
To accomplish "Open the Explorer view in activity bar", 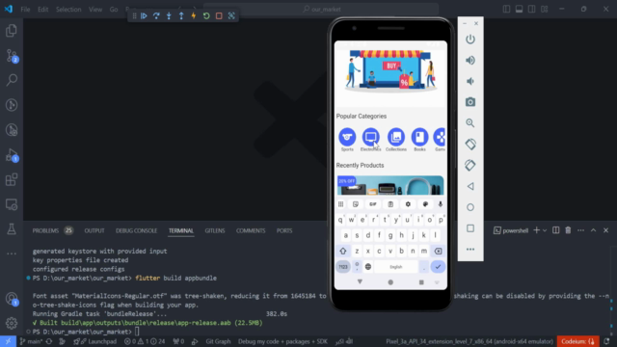I will point(12,31).
